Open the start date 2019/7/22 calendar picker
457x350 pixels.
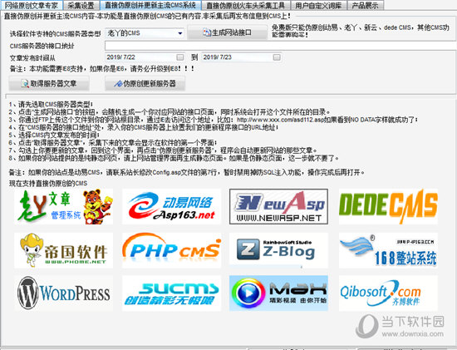point(180,57)
